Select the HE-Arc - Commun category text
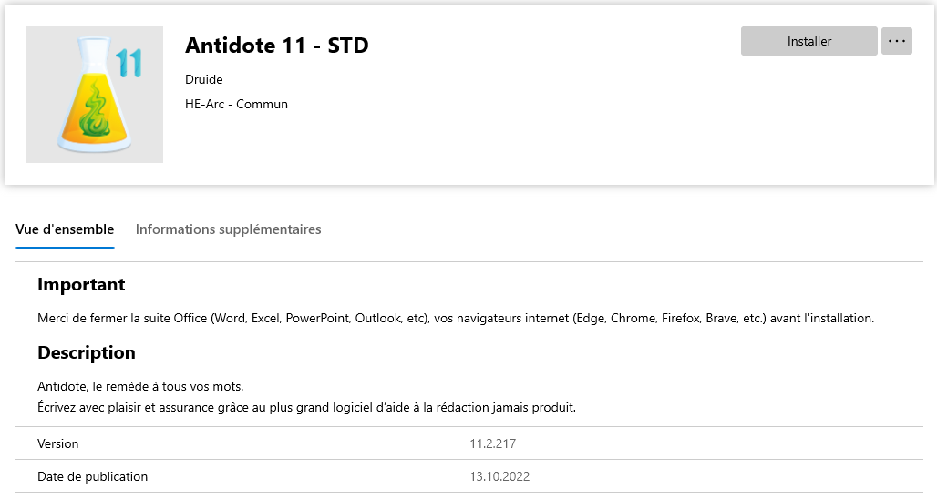The height and width of the screenshot is (499, 937). pos(237,104)
